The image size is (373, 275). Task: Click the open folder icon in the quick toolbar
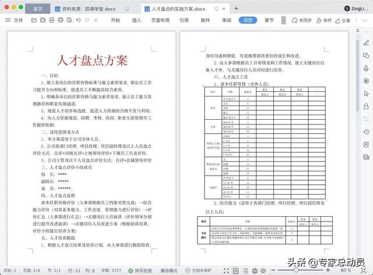tap(34, 20)
